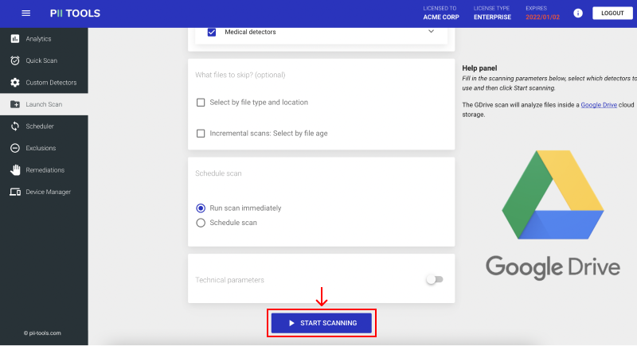Go to Launch Scan in sidebar

(x=44, y=104)
